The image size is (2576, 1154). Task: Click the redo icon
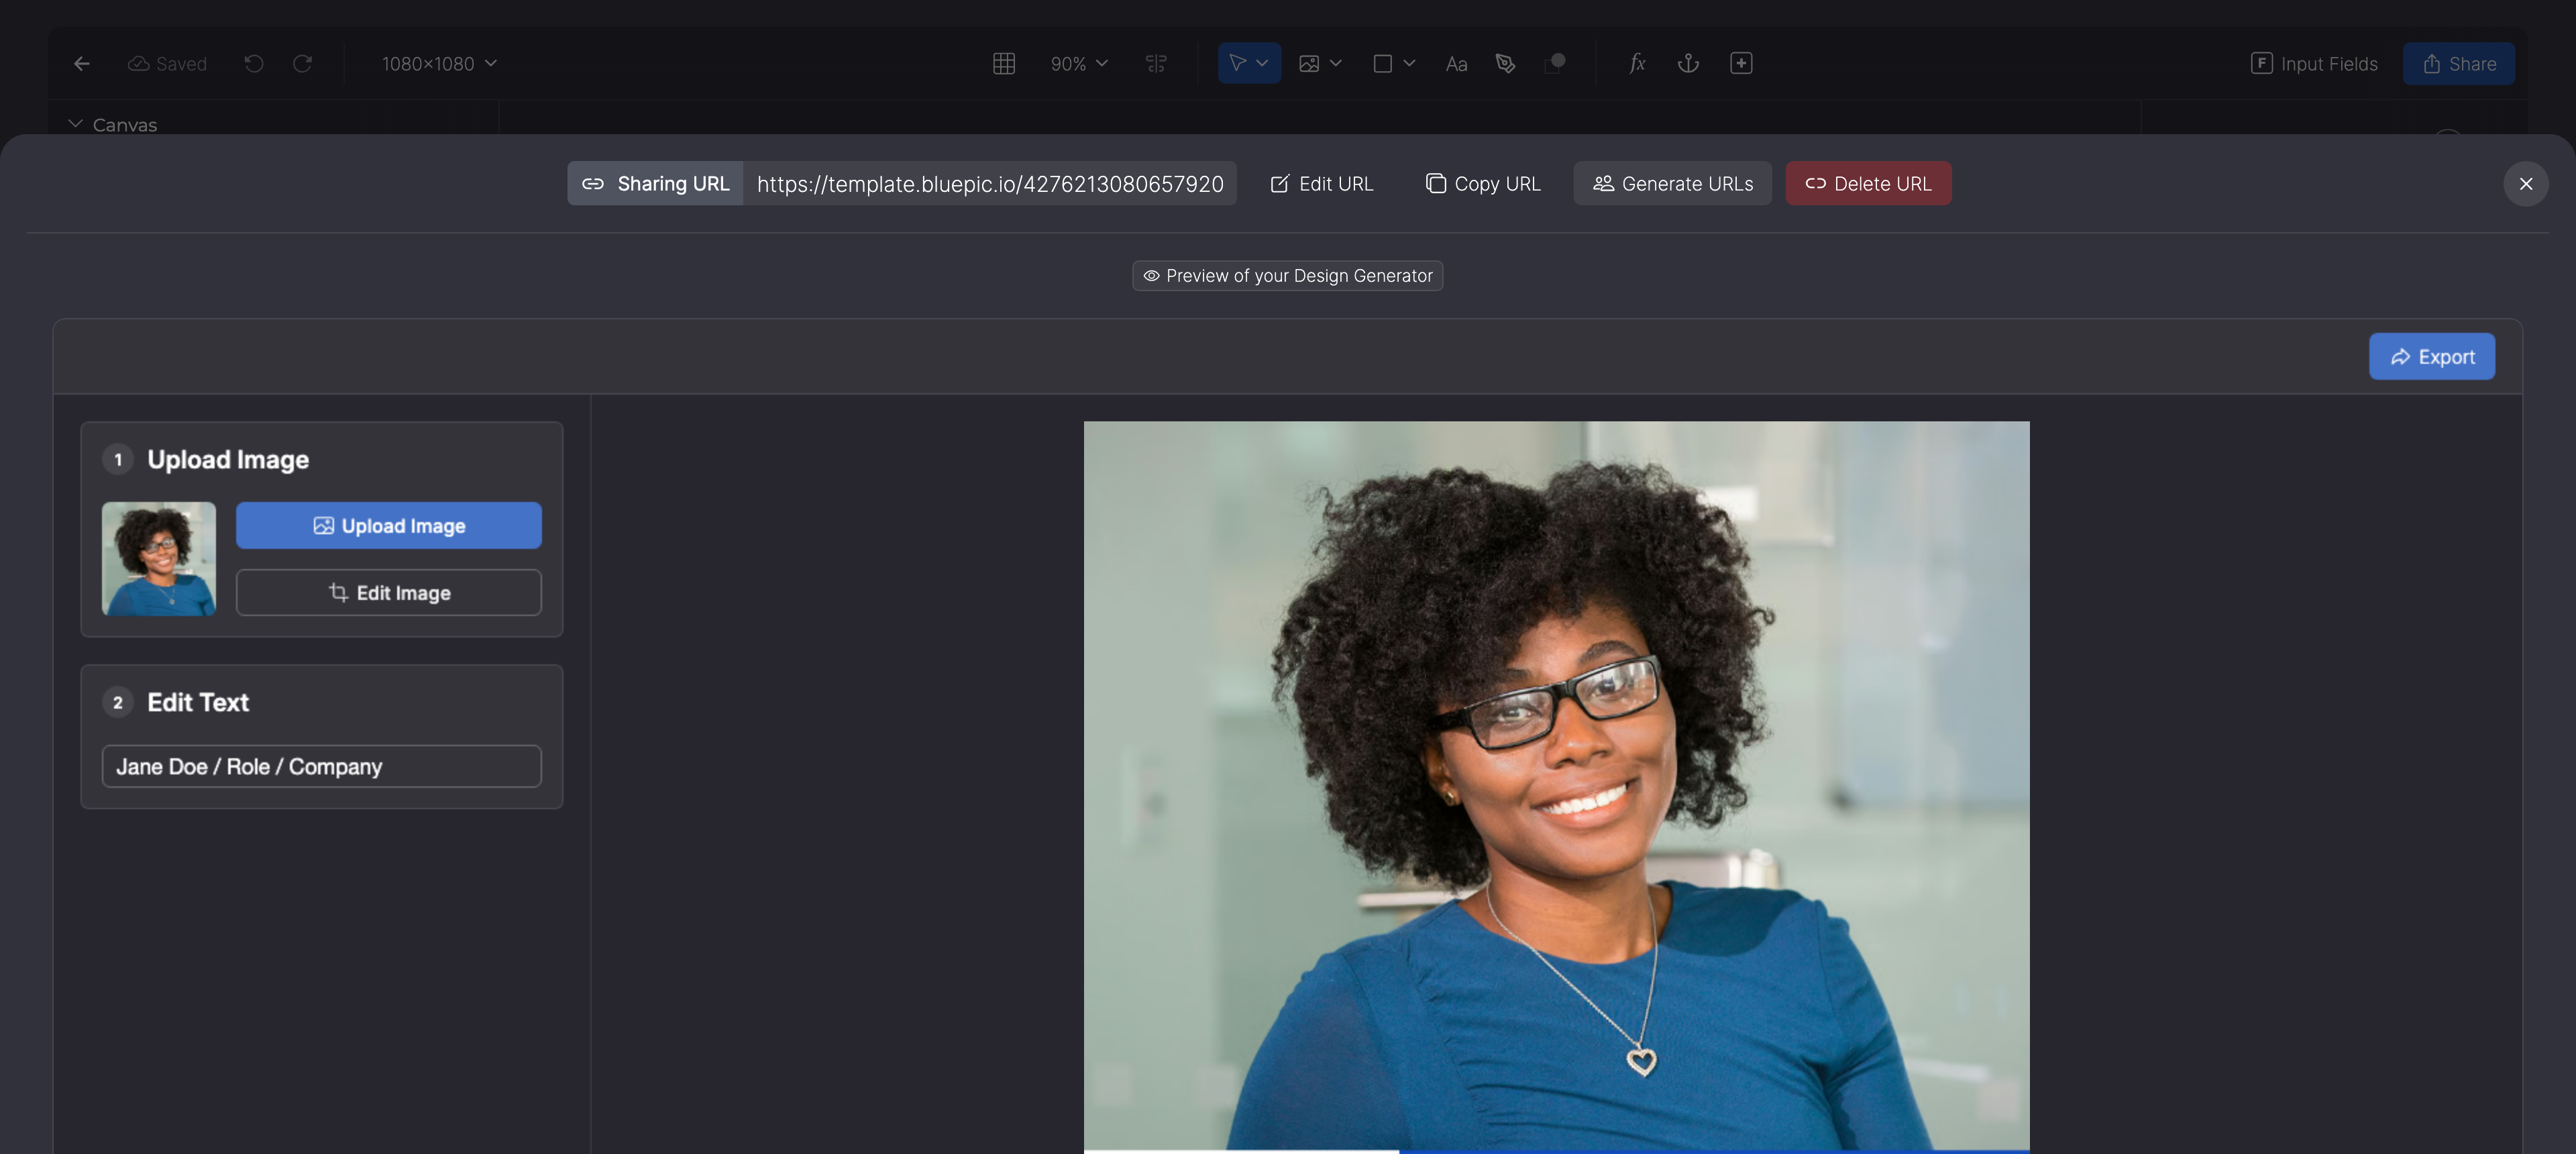pyautogui.click(x=302, y=63)
